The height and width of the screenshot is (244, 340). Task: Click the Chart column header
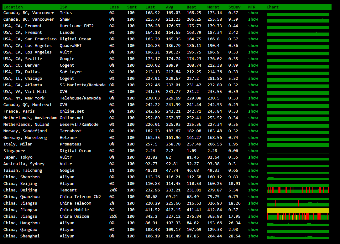[x=273, y=7]
